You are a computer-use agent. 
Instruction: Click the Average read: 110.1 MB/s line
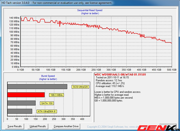(x=110, y=86)
